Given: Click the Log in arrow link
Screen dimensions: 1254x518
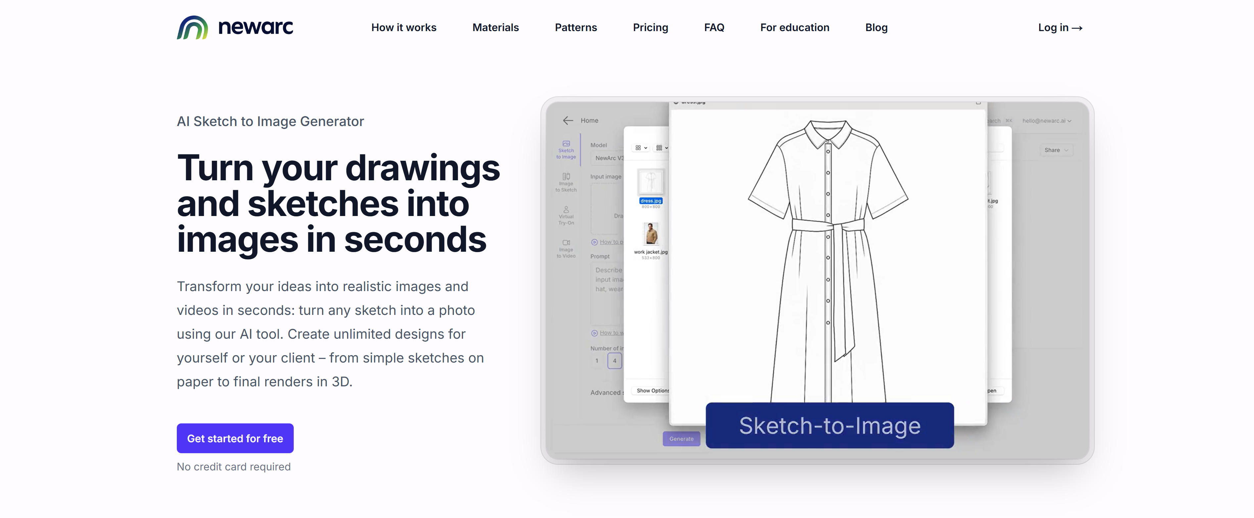Looking at the screenshot, I should [x=1060, y=28].
